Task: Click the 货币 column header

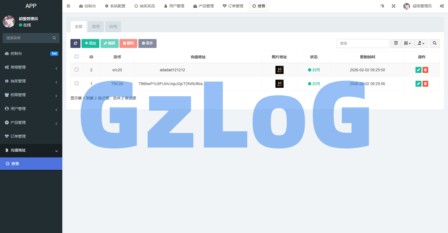Action: coord(117,57)
